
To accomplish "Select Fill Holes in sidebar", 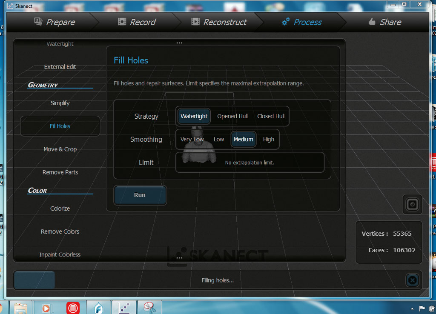I will [60, 126].
